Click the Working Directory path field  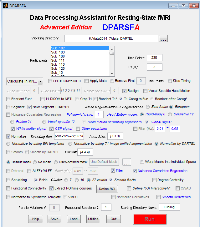(111, 38)
